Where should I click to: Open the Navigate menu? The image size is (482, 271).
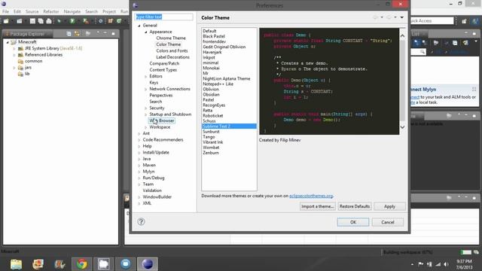point(72,11)
